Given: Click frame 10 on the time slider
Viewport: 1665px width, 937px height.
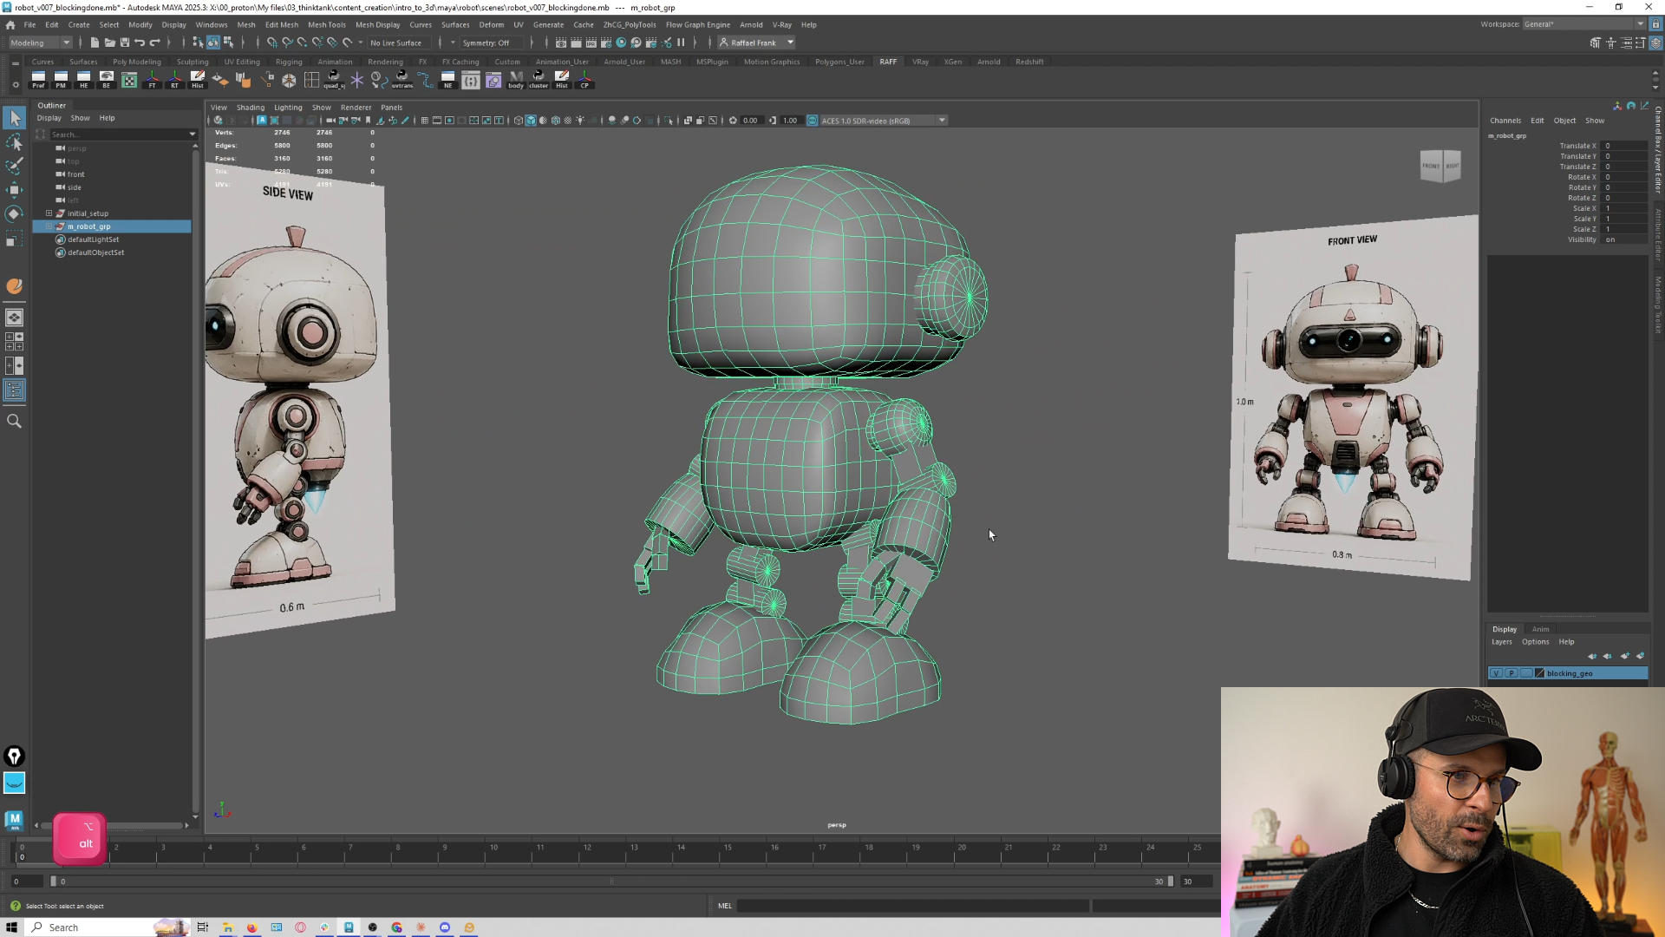Looking at the screenshot, I should [x=493, y=853].
